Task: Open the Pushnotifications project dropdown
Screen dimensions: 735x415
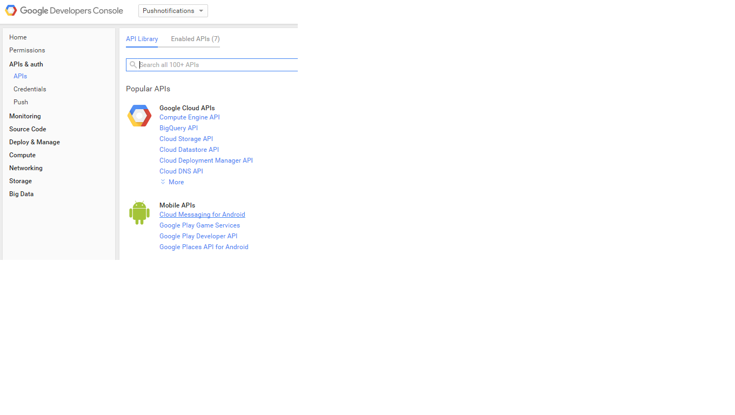Action: pos(173,11)
